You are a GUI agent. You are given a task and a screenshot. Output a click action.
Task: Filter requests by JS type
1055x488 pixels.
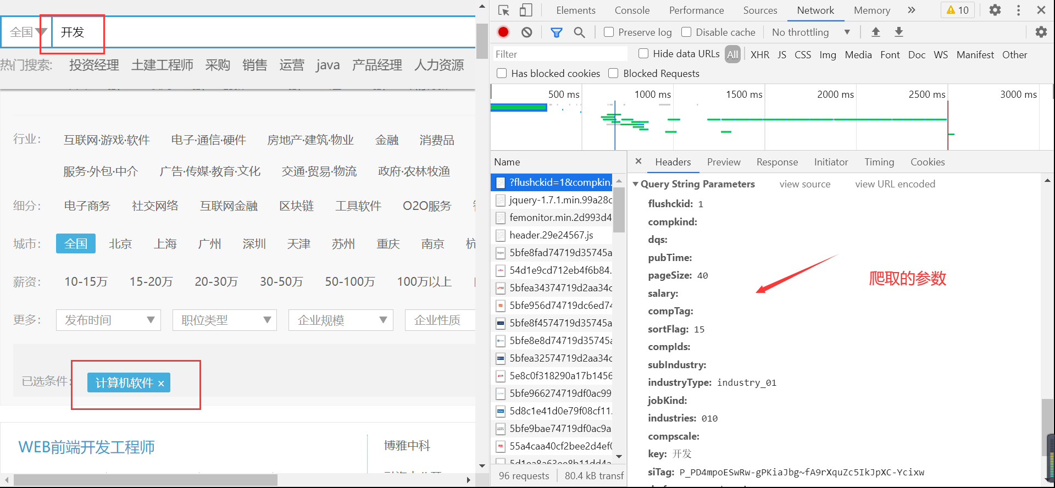(x=782, y=54)
